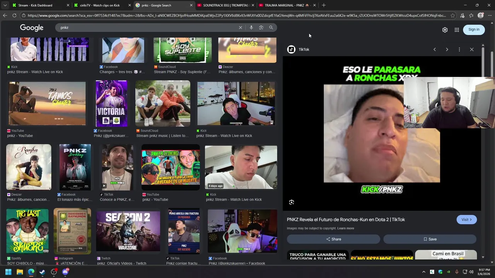Select the VICTORIA Facebook image thumbnail
The image size is (495, 278).
[111, 103]
